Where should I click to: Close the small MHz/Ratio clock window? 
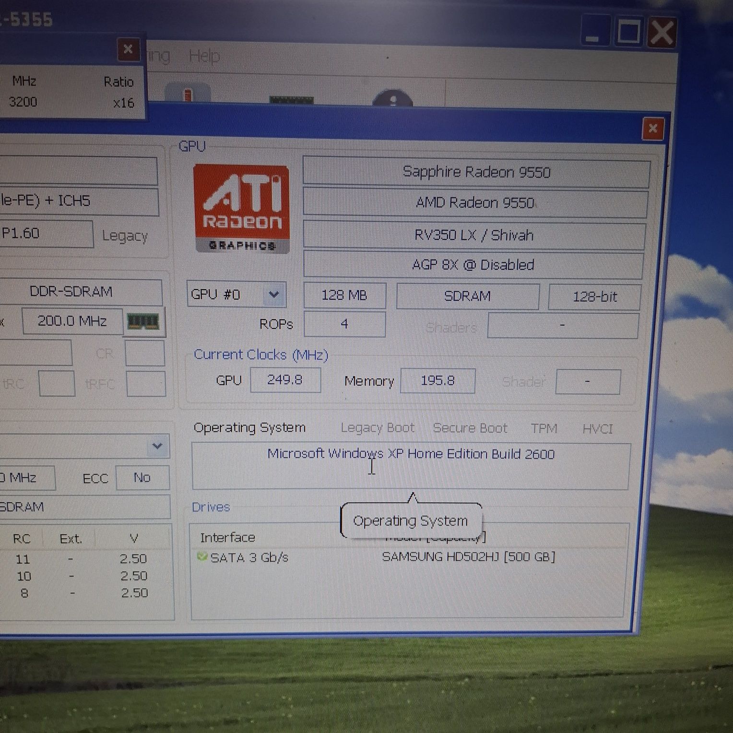[128, 49]
